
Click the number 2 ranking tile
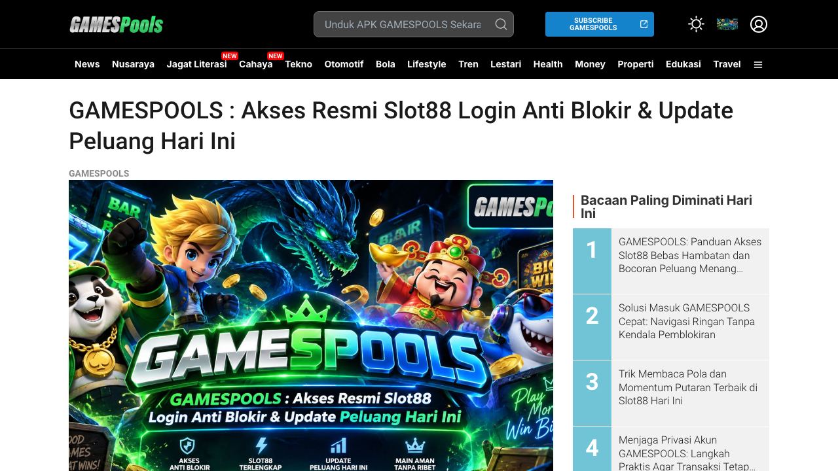pyautogui.click(x=592, y=326)
